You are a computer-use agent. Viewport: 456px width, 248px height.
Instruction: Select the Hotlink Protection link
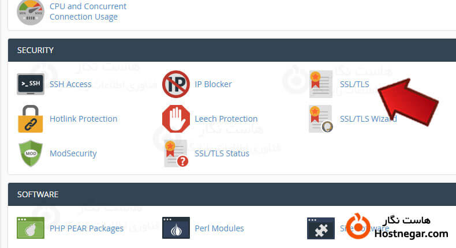pyautogui.click(x=83, y=119)
